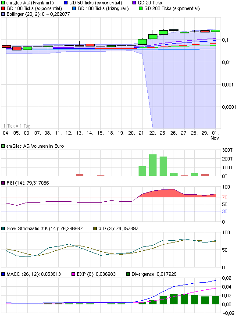Click the tallest green volume bar on 22.
This screenshot has height=328, width=239.
pyautogui.click(x=153, y=165)
